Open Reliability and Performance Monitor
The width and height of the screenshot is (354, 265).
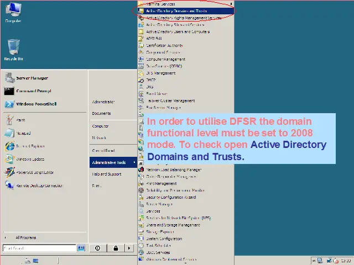(186, 190)
